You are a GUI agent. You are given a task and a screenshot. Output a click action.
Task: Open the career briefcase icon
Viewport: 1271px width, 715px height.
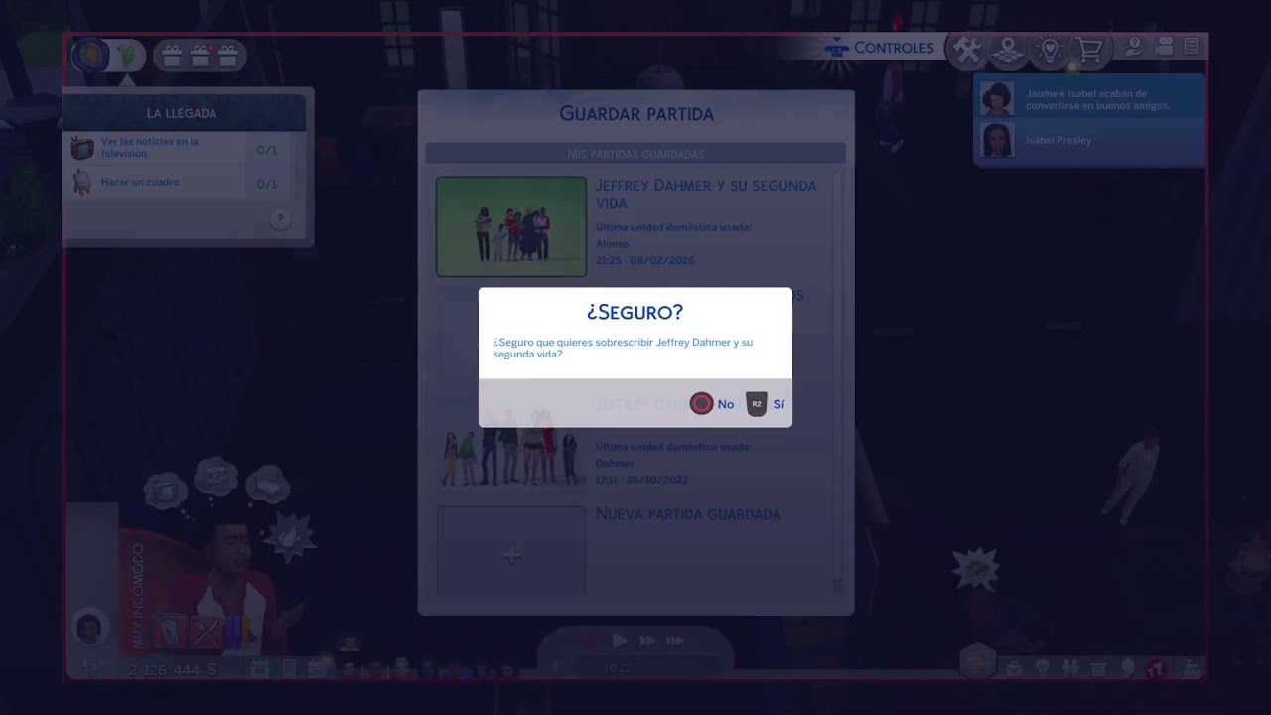pos(1013,669)
